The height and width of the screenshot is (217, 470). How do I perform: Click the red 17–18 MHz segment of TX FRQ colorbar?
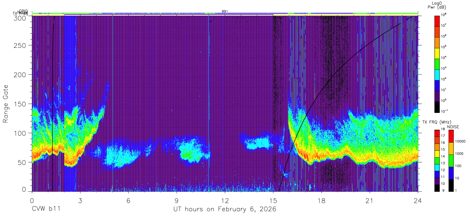[437, 133]
